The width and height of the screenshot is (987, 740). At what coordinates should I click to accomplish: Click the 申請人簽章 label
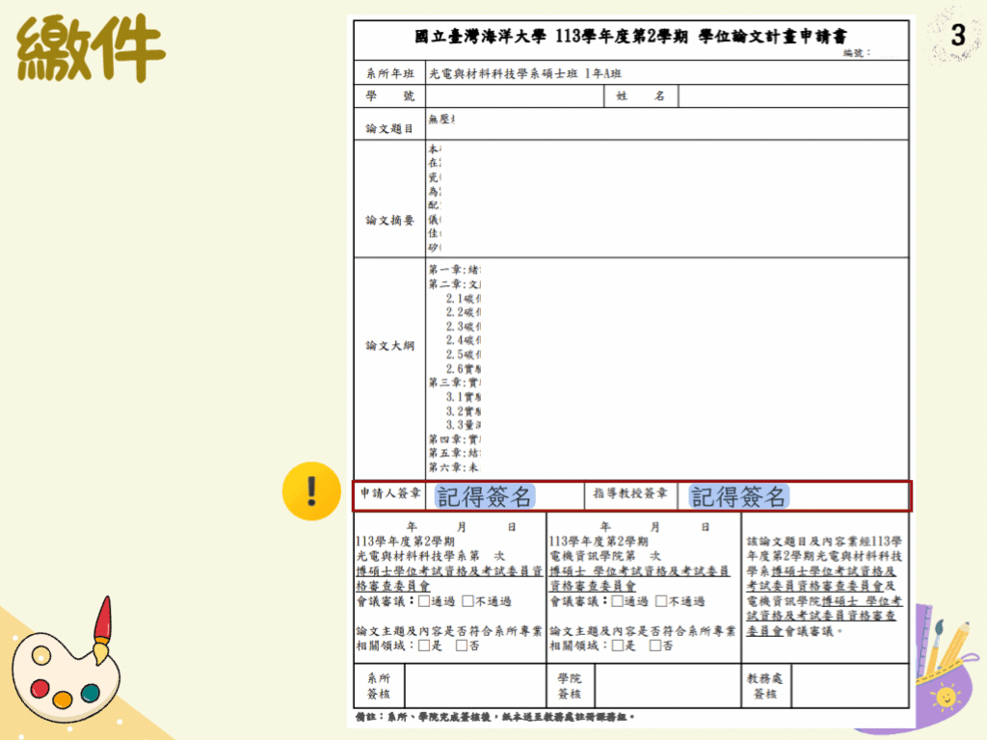tap(390, 493)
